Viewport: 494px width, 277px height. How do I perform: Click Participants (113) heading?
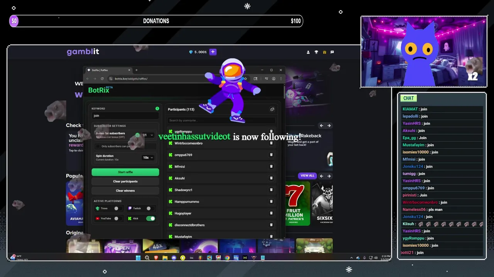(x=181, y=109)
